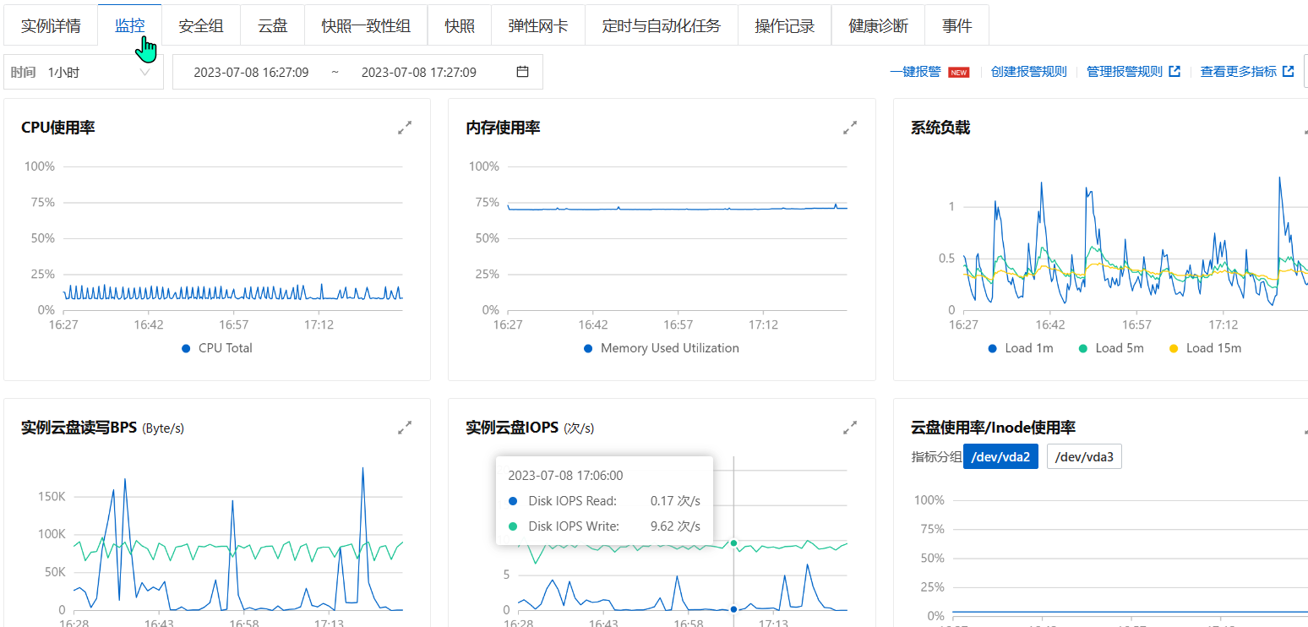The height and width of the screenshot is (627, 1308).
Task: Select the /dev/vda2 metric group
Action: point(1000,457)
